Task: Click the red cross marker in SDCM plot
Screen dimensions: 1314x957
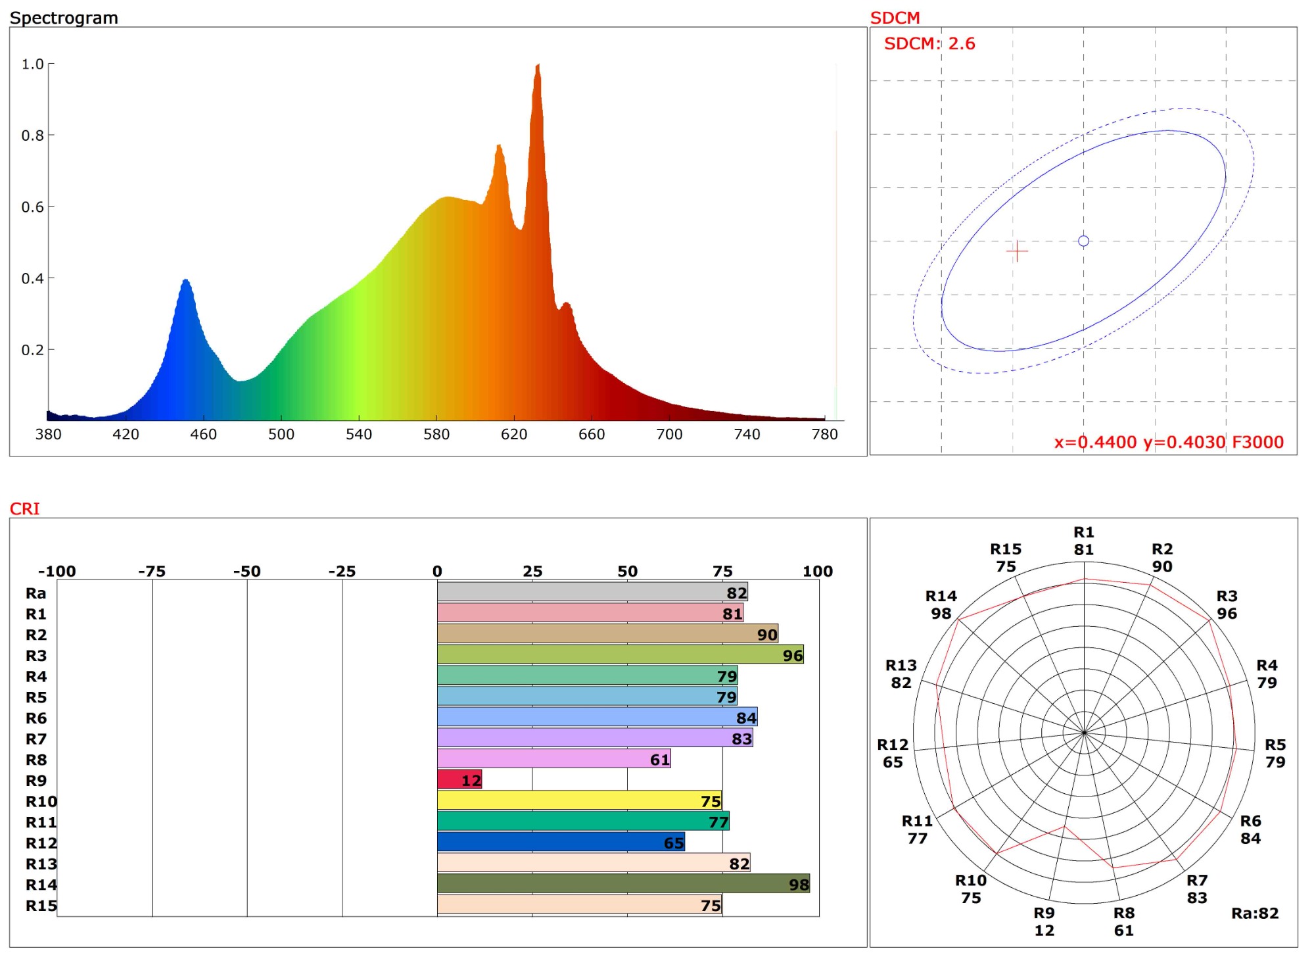Action: [1017, 251]
